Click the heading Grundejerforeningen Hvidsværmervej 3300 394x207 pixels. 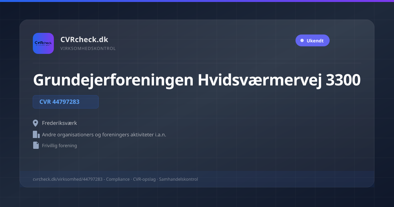[x=197, y=80]
